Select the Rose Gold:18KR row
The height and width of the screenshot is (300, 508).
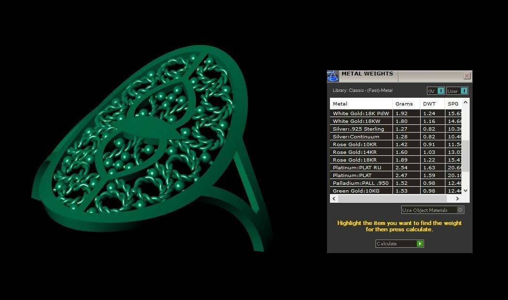tap(395, 160)
